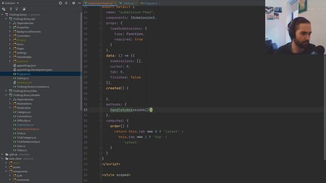Expand the Moderation folder
Image resolution: width=326 pixels, height=183 pixels.
[10, 108]
